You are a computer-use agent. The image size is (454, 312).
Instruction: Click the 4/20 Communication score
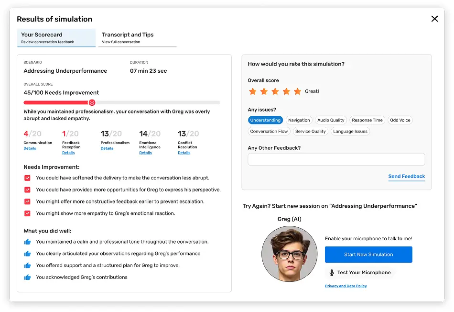coord(32,134)
